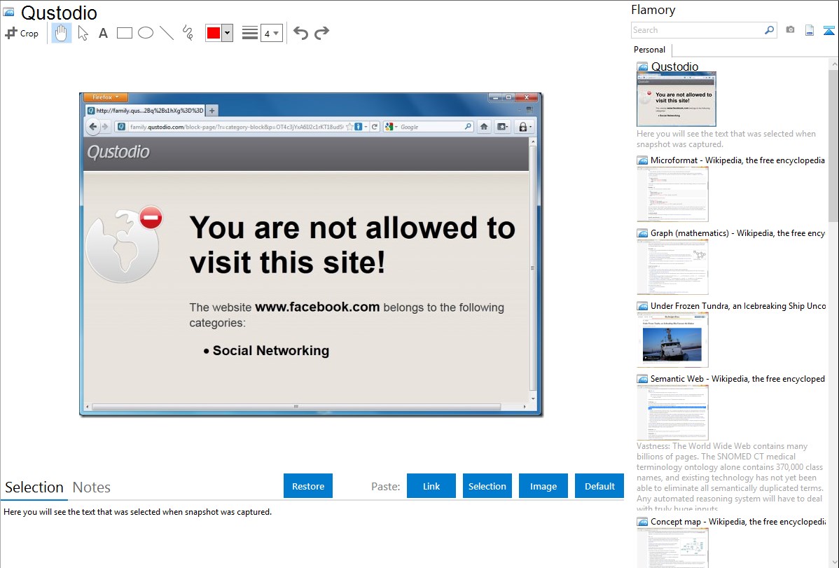Click the icon beside Under Frozen Tundra title

click(x=642, y=306)
